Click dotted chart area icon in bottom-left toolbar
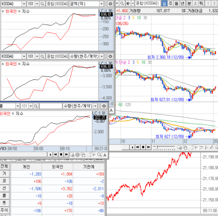The width and height of the screenshot is (218, 216). 88,155
